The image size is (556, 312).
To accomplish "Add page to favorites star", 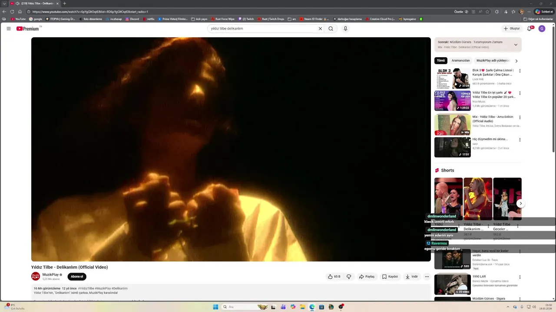I will (487, 12).
